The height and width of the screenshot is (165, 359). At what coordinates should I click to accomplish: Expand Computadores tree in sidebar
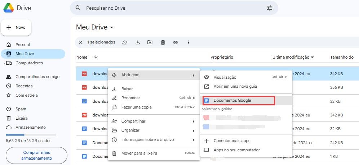pos(4,63)
